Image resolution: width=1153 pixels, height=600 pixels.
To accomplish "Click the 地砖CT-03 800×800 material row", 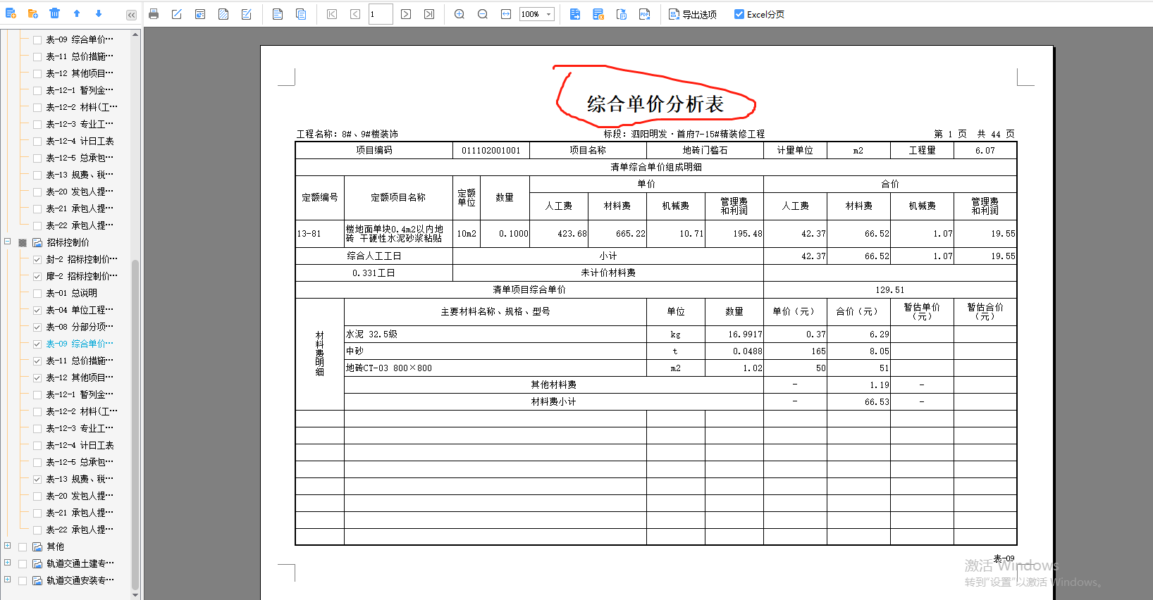I will [x=495, y=368].
